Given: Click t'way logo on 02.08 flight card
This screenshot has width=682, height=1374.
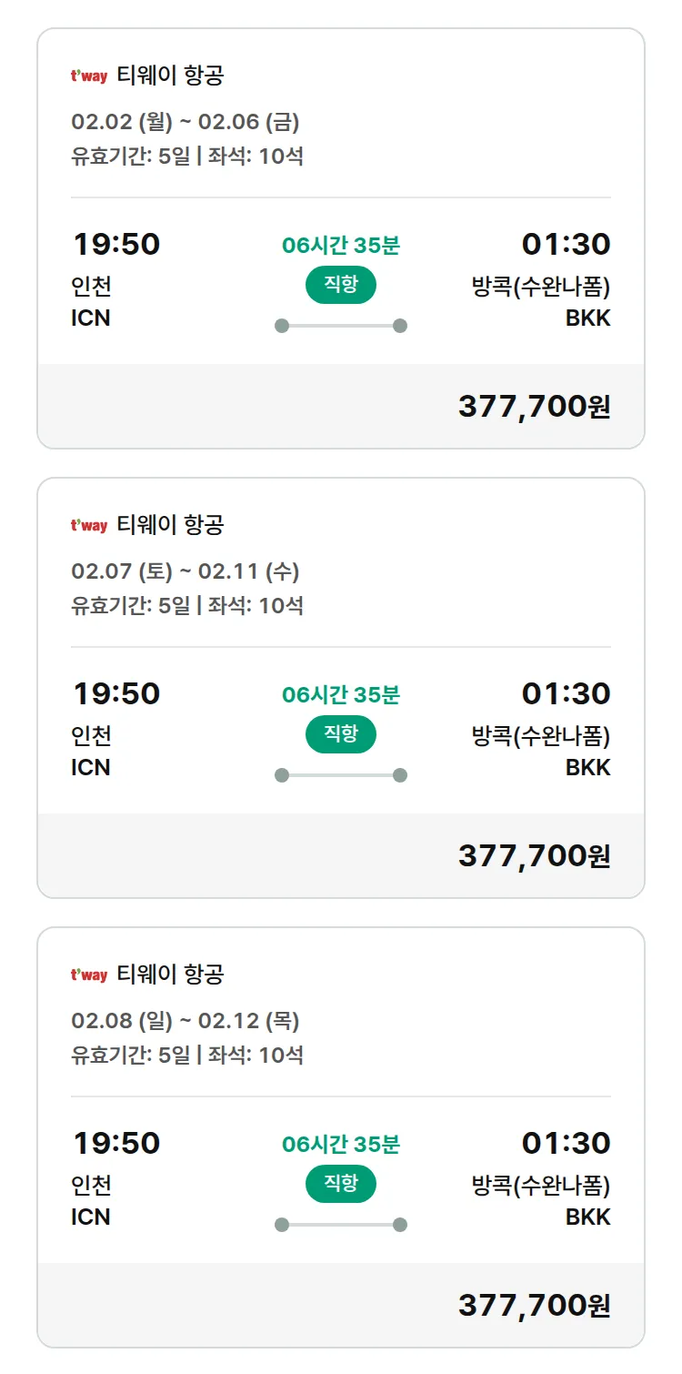Looking at the screenshot, I should pyautogui.click(x=89, y=975).
